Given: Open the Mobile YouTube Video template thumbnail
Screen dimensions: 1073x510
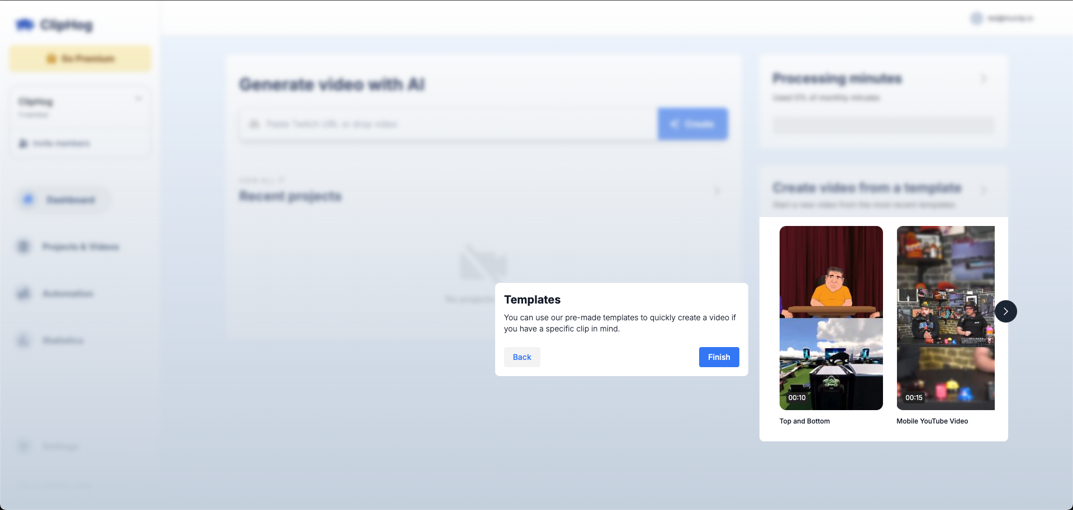Looking at the screenshot, I should click(x=946, y=318).
